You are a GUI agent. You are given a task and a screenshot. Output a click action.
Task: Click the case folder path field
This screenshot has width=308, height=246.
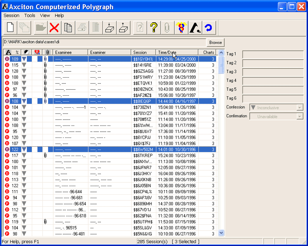click(x=104, y=42)
